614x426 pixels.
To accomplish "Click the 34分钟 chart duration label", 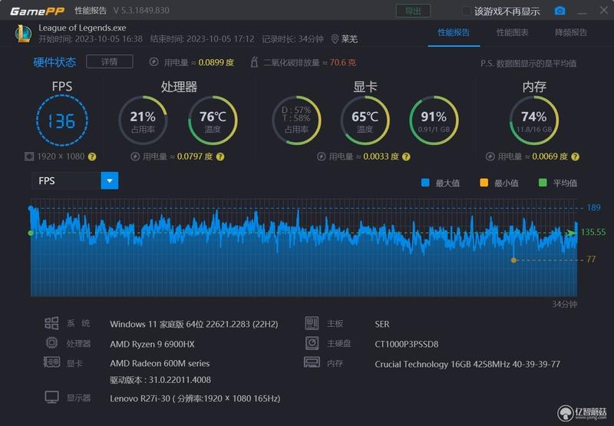I will click(564, 304).
